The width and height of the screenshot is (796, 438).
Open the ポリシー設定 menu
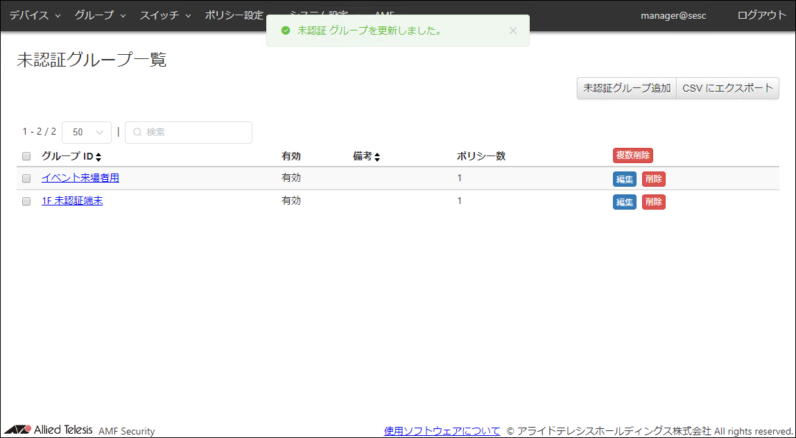click(234, 15)
